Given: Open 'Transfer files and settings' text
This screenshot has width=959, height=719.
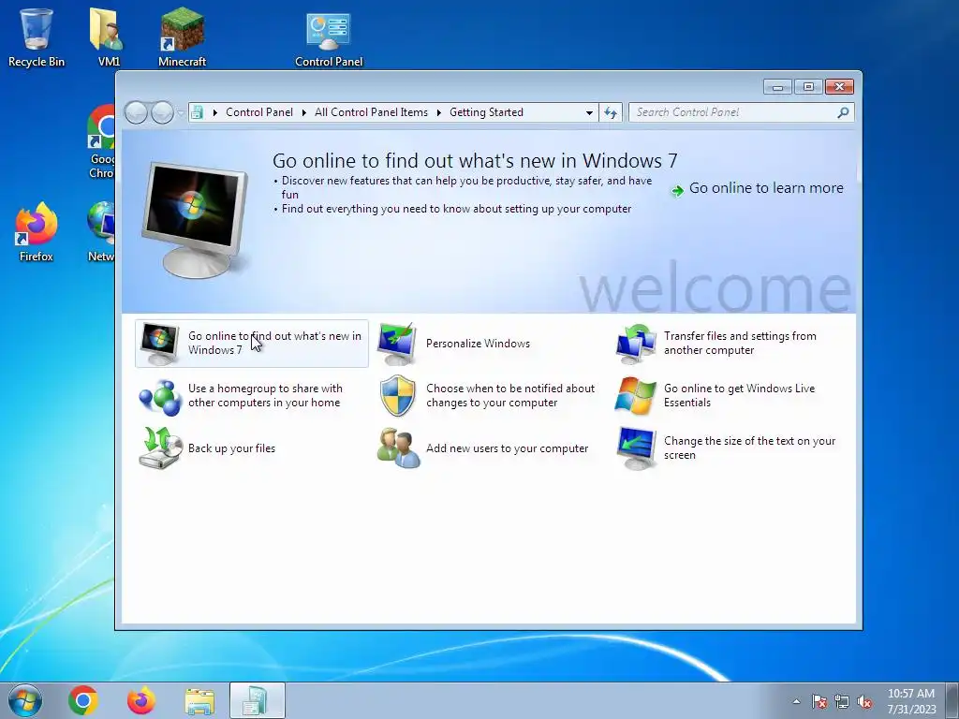Looking at the screenshot, I should pyautogui.click(x=740, y=343).
